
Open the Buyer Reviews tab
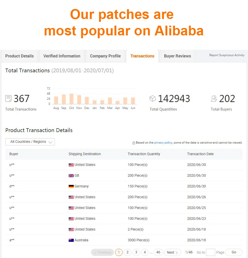(177, 56)
